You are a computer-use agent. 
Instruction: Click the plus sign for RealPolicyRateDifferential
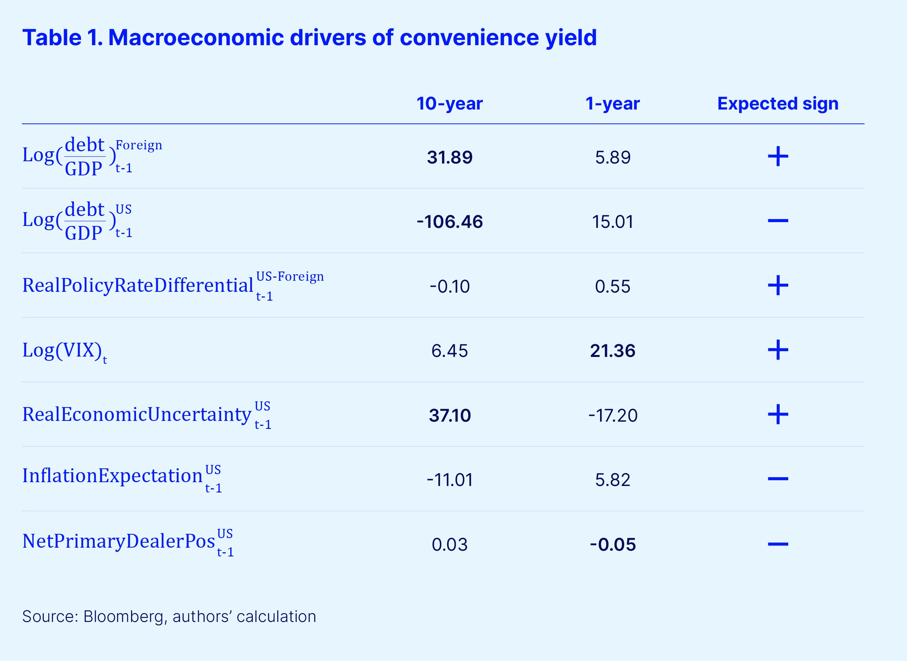pyautogui.click(x=778, y=285)
